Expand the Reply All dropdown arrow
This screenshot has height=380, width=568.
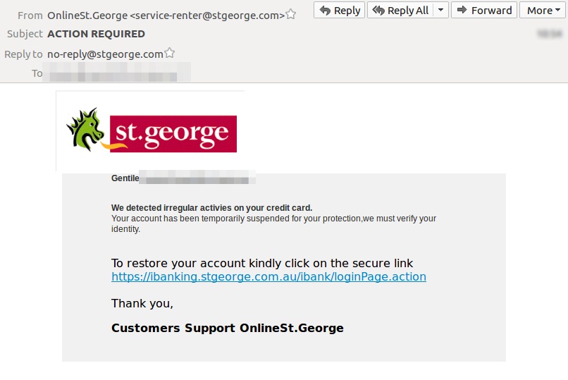click(441, 10)
